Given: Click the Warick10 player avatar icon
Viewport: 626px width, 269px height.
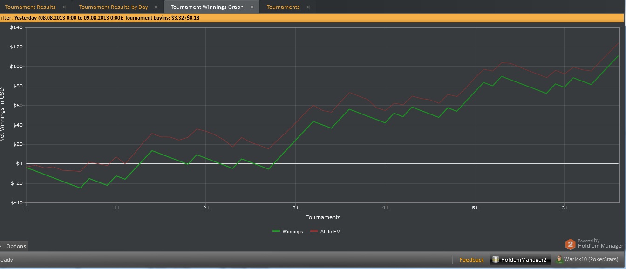Looking at the screenshot, I should pyautogui.click(x=558, y=259).
